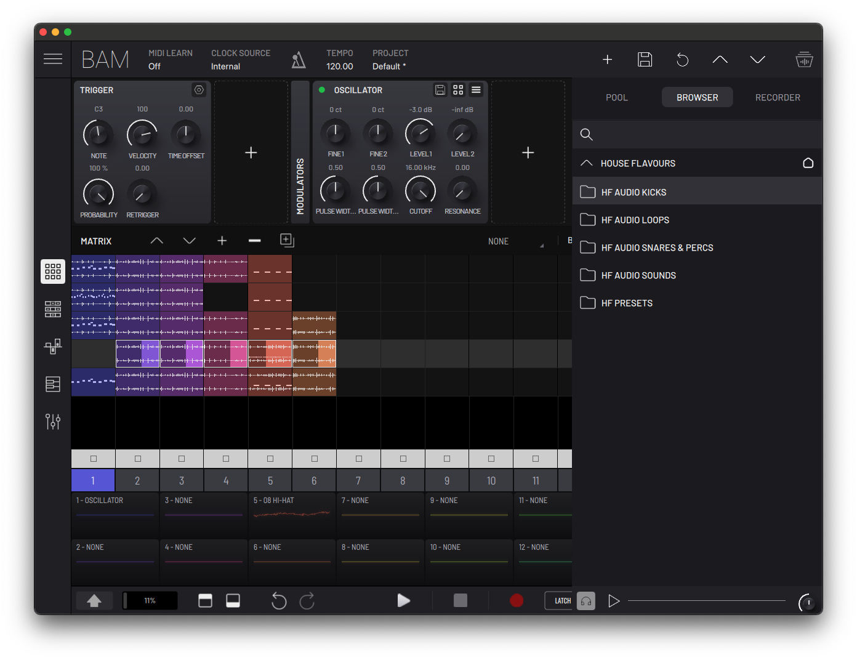Open the hamburger main menu
The image size is (857, 660).
pyautogui.click(x=53, y=59)
